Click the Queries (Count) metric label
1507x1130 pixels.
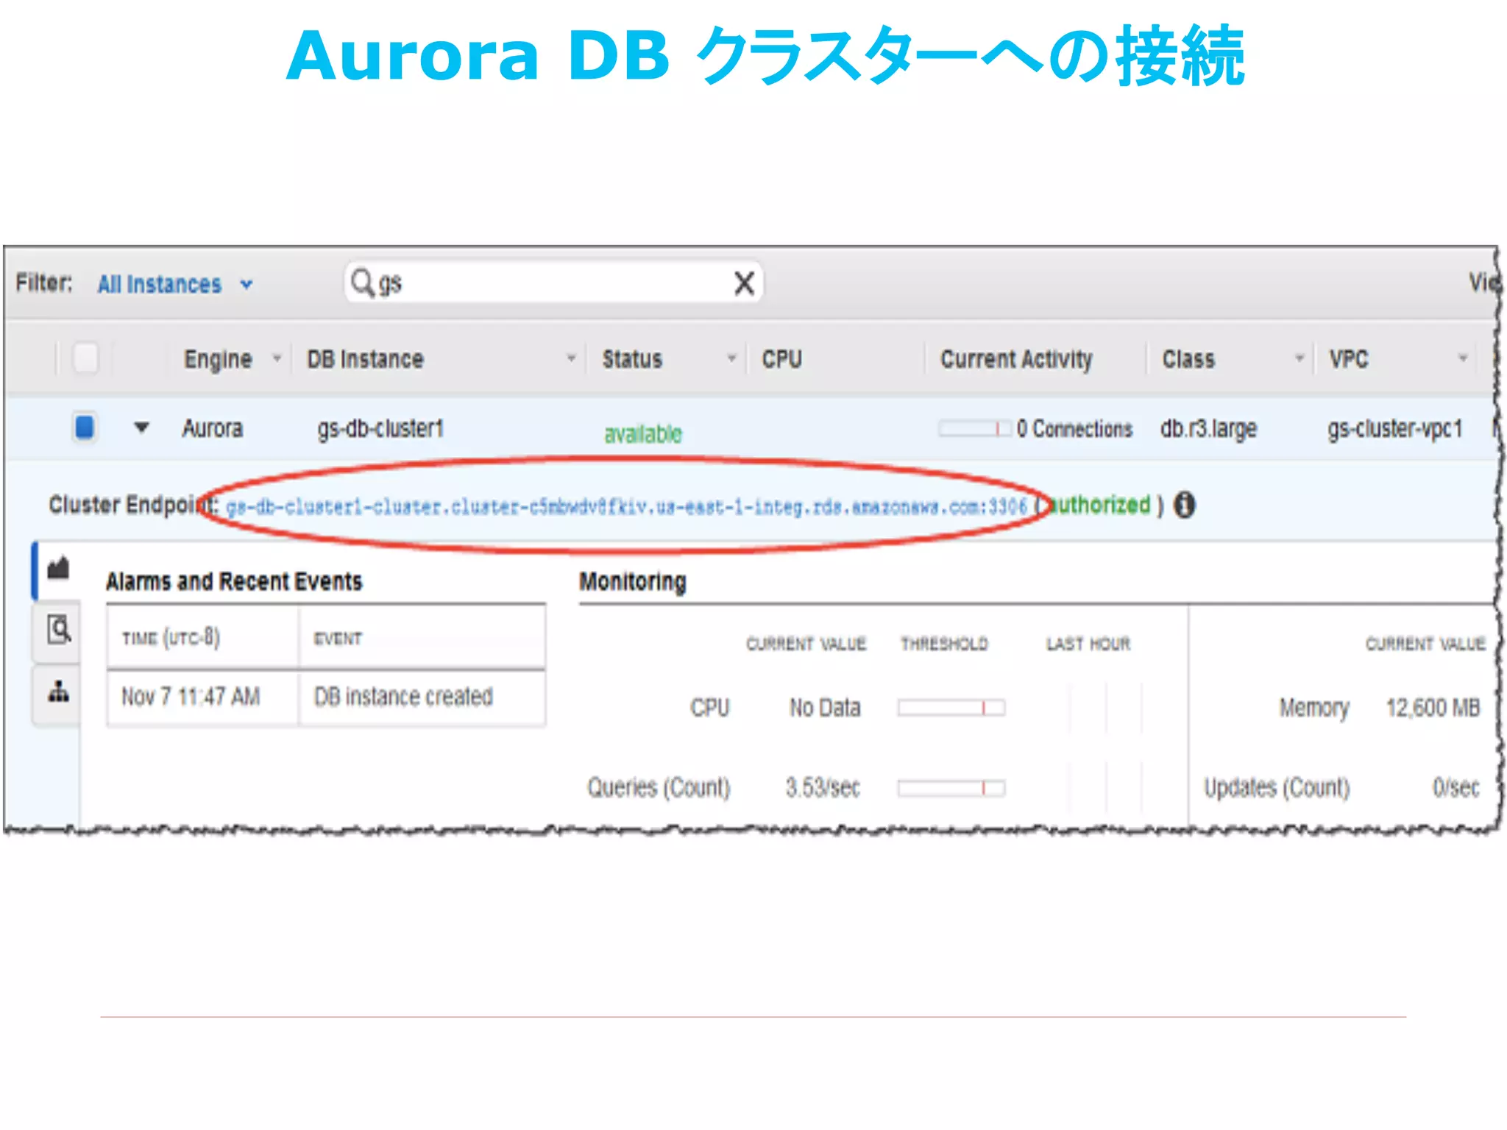pyautogui.click(x=659, y=788)
